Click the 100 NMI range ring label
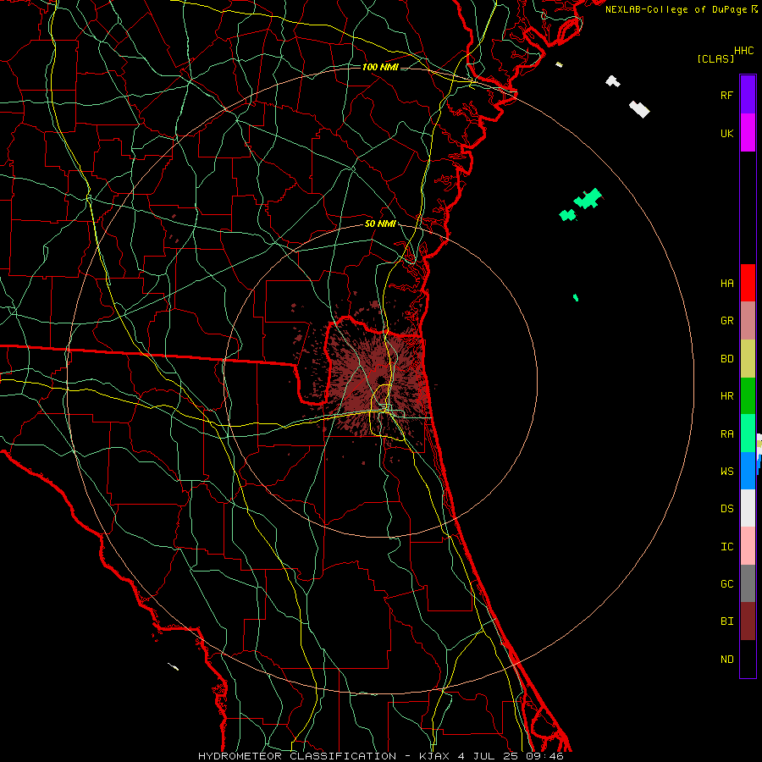The height and width of the screenshot is (762, 762). 380,67
